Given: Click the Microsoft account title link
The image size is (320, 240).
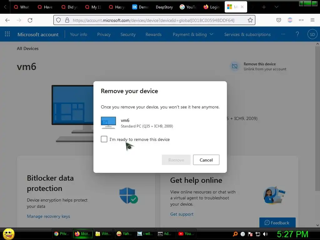Looking at the screenshot, I should point(38,34).
